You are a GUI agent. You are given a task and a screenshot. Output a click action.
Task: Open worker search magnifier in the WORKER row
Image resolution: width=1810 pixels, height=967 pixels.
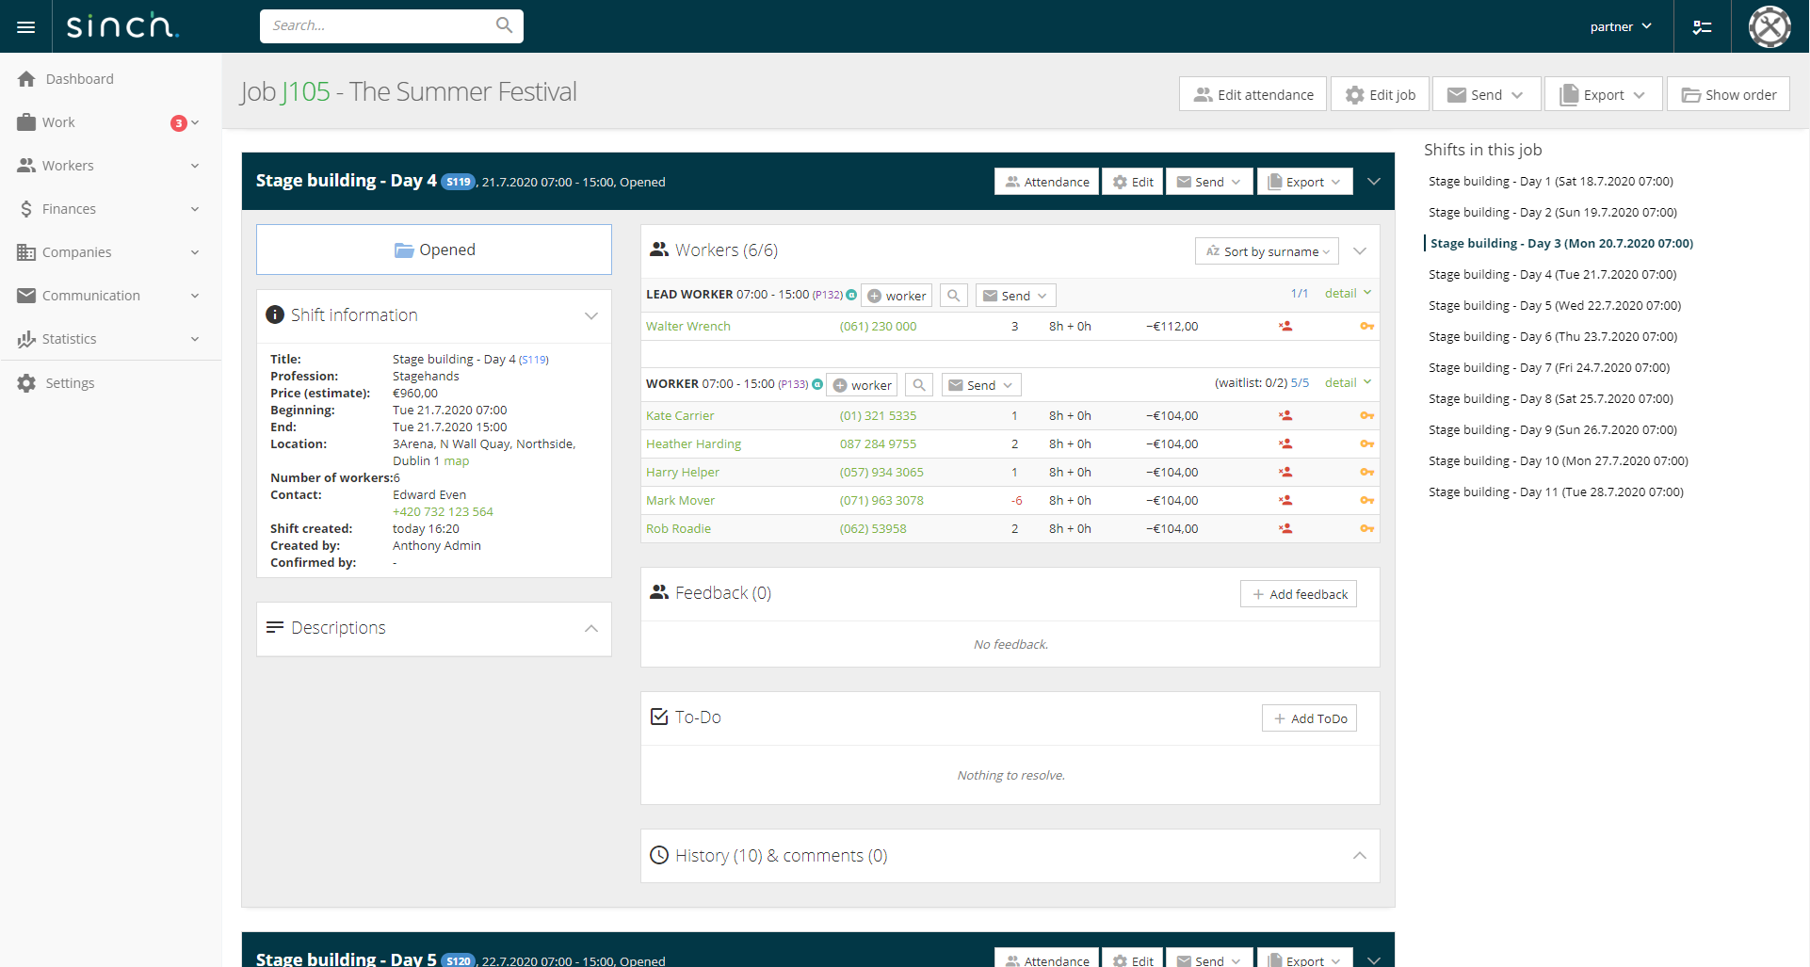click(x=919, y=384)
